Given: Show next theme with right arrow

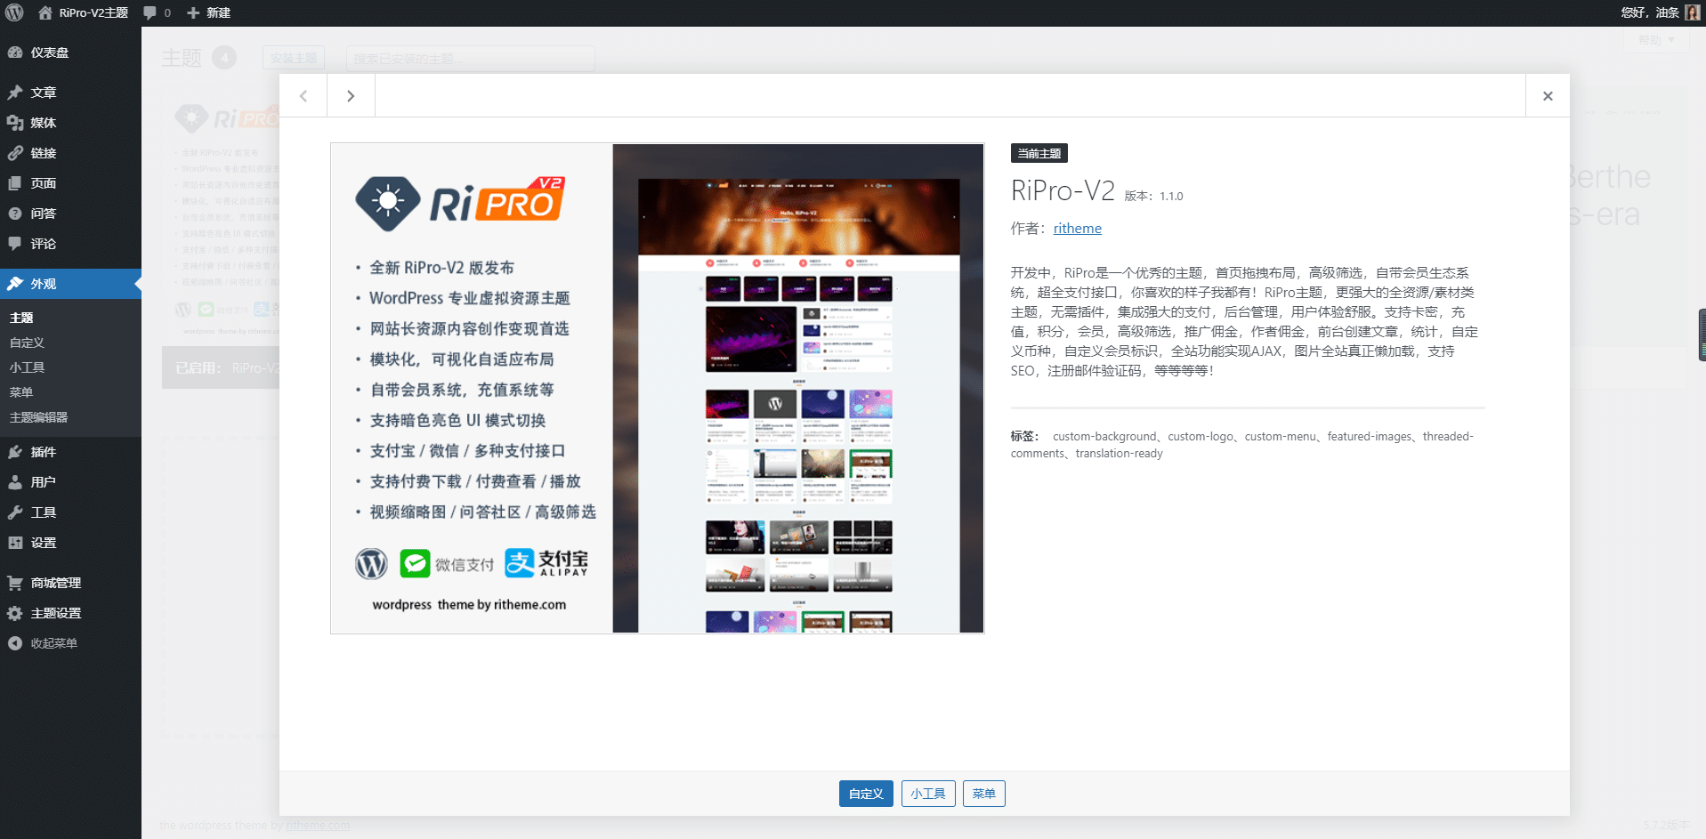Looking at the screenshot, I should point(351,96).
